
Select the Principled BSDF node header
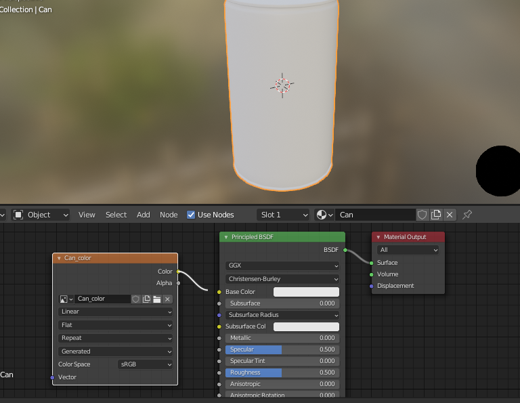282,237
